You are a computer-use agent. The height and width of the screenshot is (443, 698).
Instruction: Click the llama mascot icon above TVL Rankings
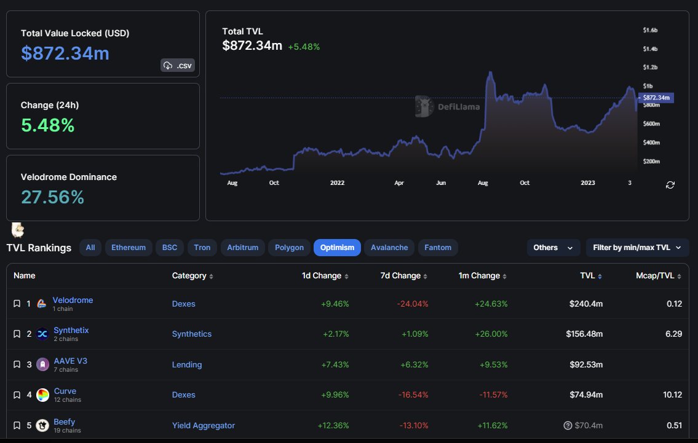[17, 230]
